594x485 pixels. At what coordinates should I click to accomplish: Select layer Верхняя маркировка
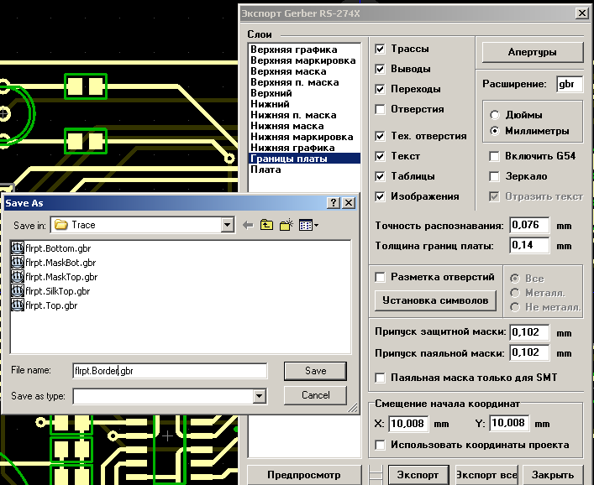[303, 60]
